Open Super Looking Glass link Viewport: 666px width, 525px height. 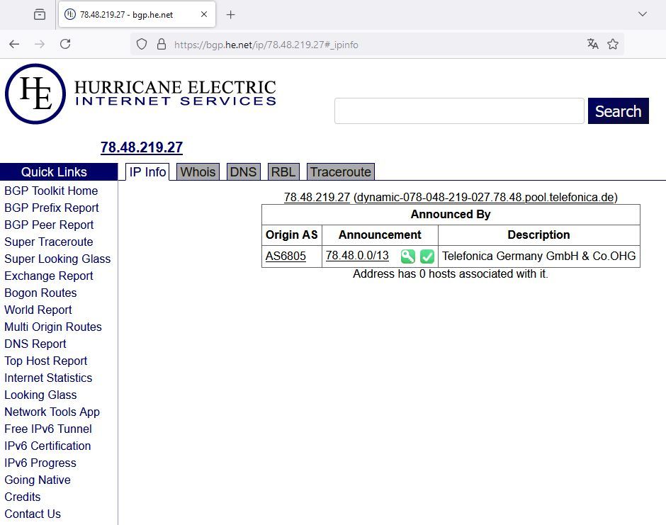(57, 259)
